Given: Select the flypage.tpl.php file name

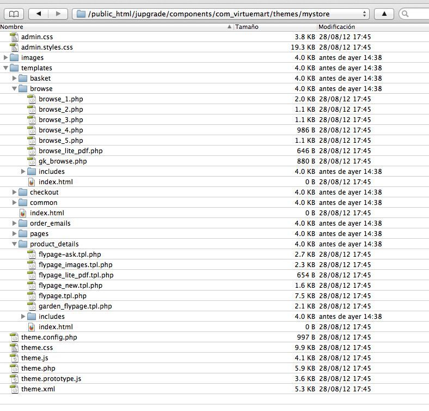Looking at the screenshot, I should coord(63,296).
